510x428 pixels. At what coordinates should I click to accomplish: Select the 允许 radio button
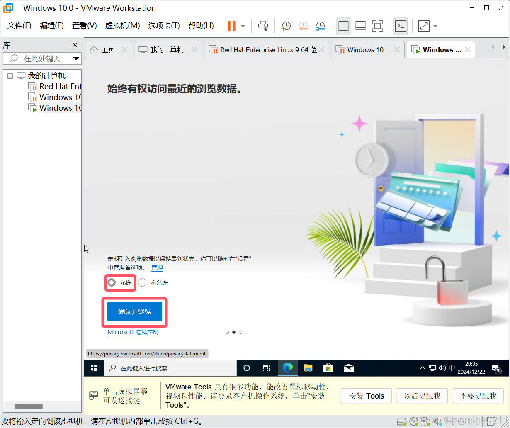(x=112, y=282)
